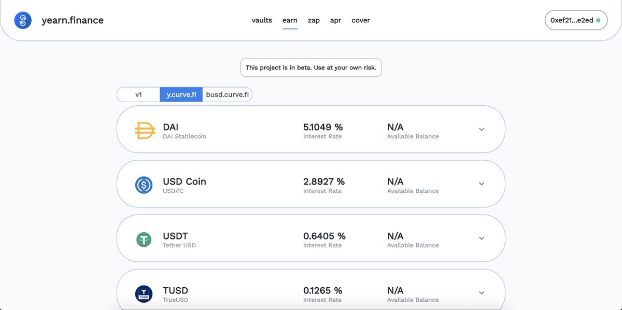622x310 pixels.
Task: Go to the apr tab
Action: coord(336,20)
